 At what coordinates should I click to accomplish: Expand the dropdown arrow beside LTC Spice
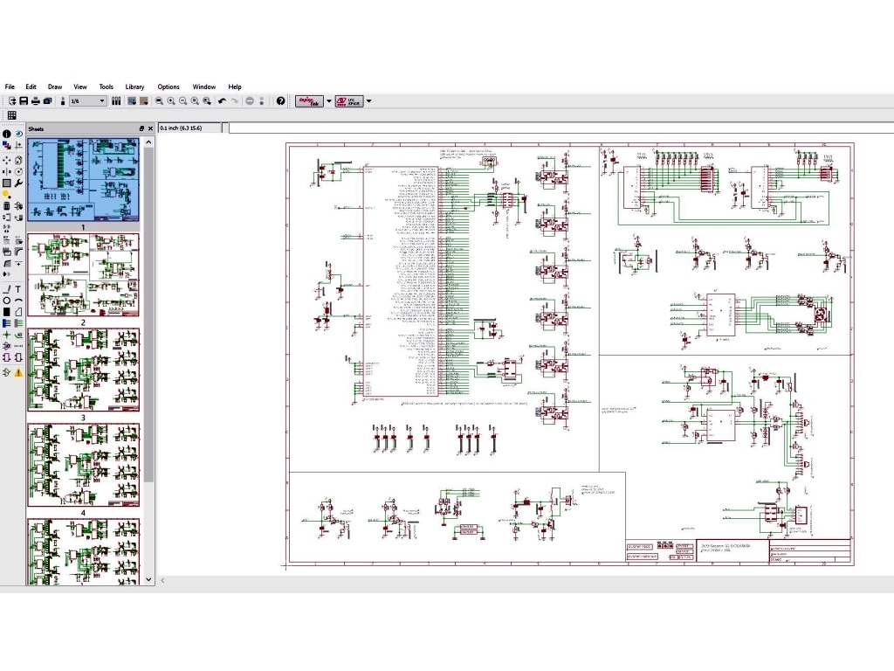pos(368,101)
